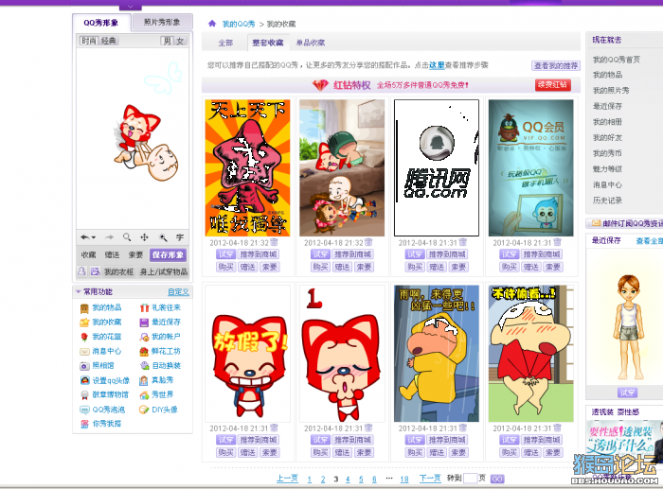Click the 我的QQ秀 breadcrumb link
663x489 pixels.
point(239,24)
